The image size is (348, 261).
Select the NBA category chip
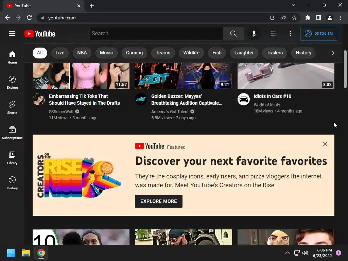[82, 53]
